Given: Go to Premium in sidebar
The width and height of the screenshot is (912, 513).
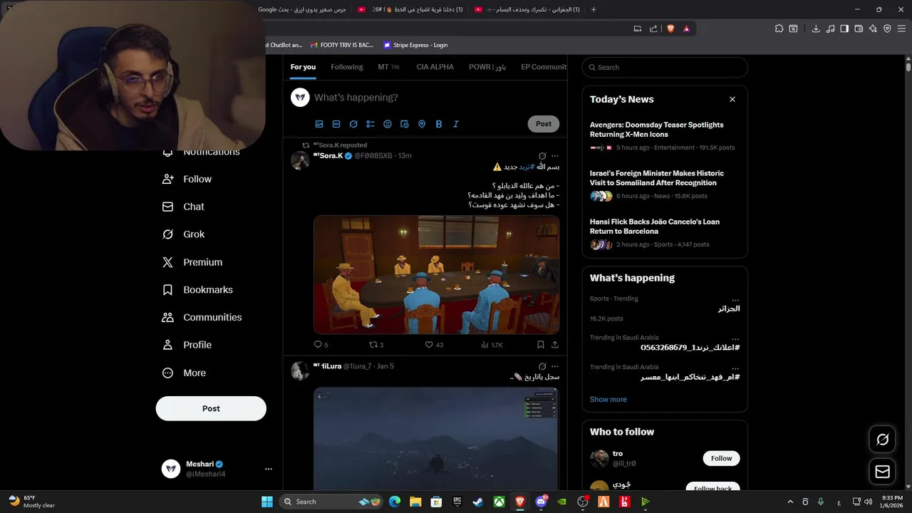Looking at the screenshot, I should coord(192,262).
